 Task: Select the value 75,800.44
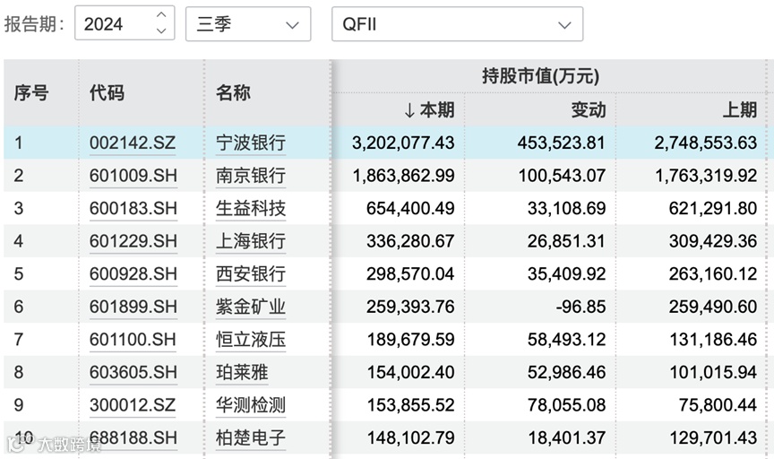718,404
